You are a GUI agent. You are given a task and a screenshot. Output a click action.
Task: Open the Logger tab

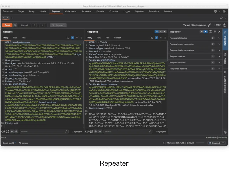[127, 11]
